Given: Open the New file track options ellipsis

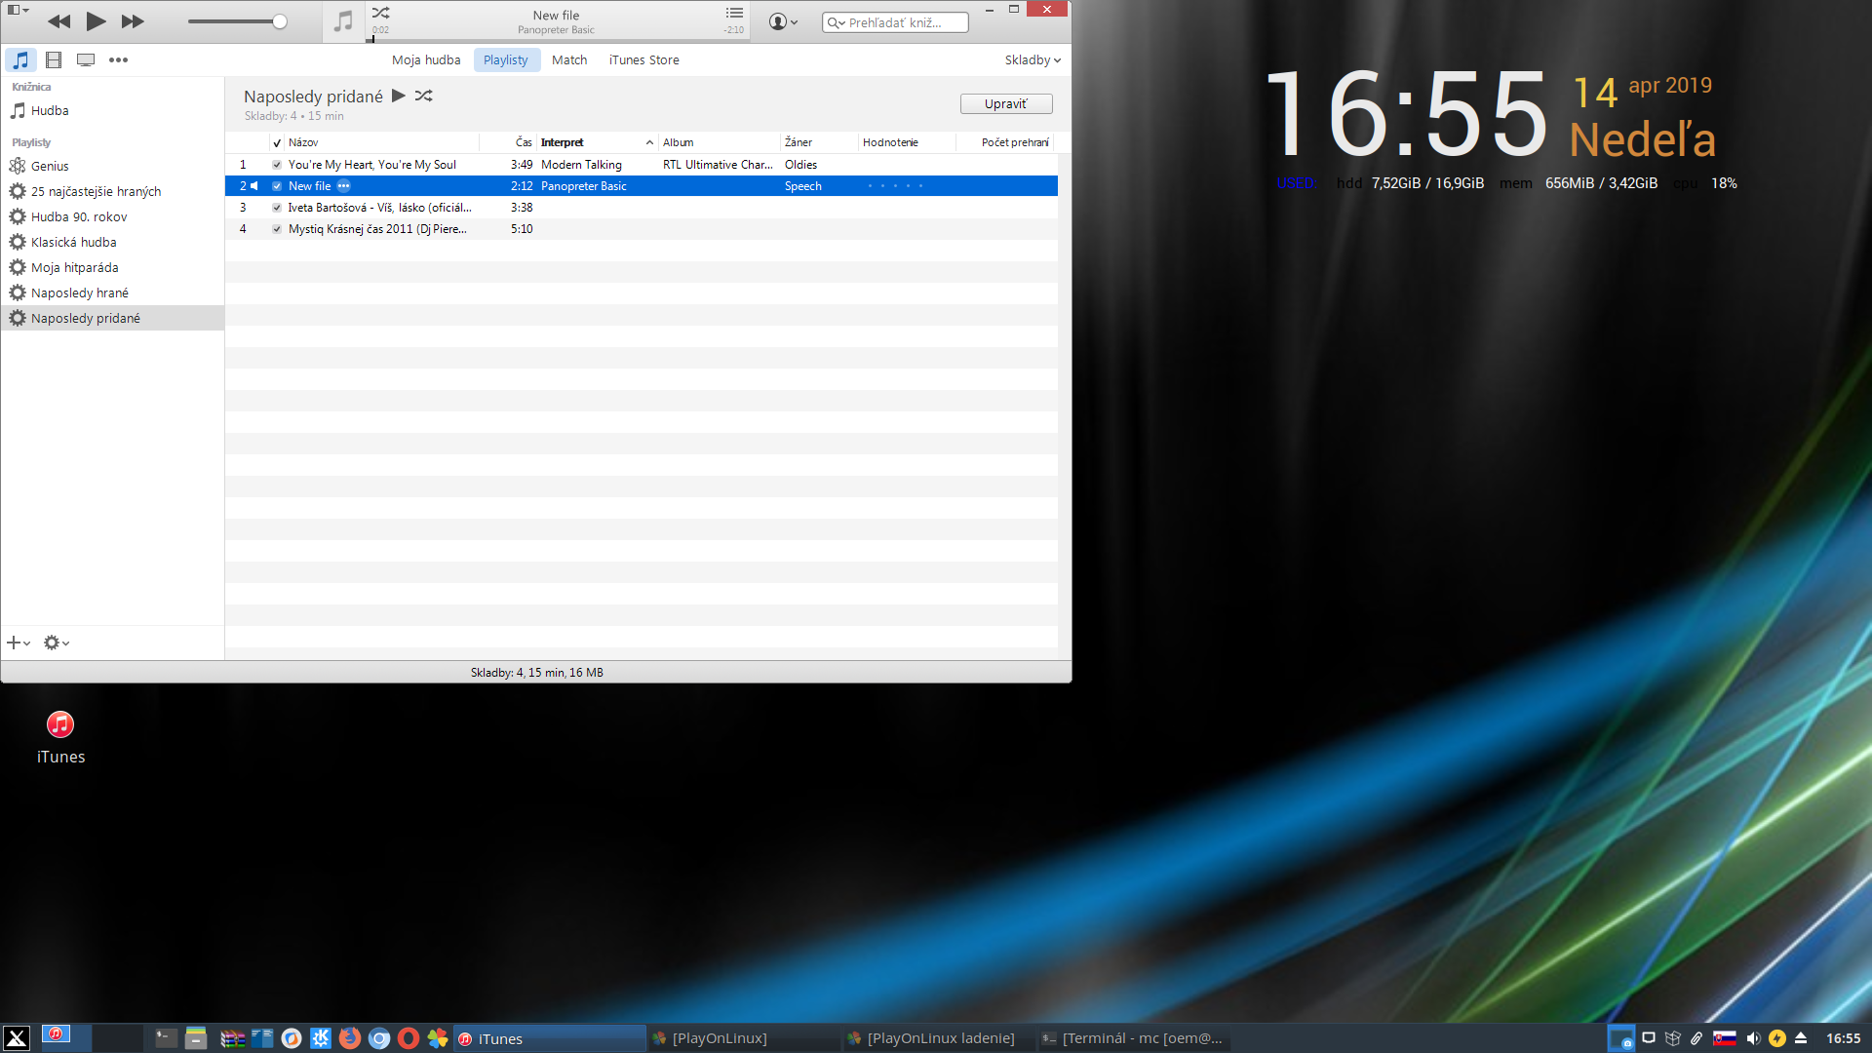Looking at the screenshot, I should [343, 186].
